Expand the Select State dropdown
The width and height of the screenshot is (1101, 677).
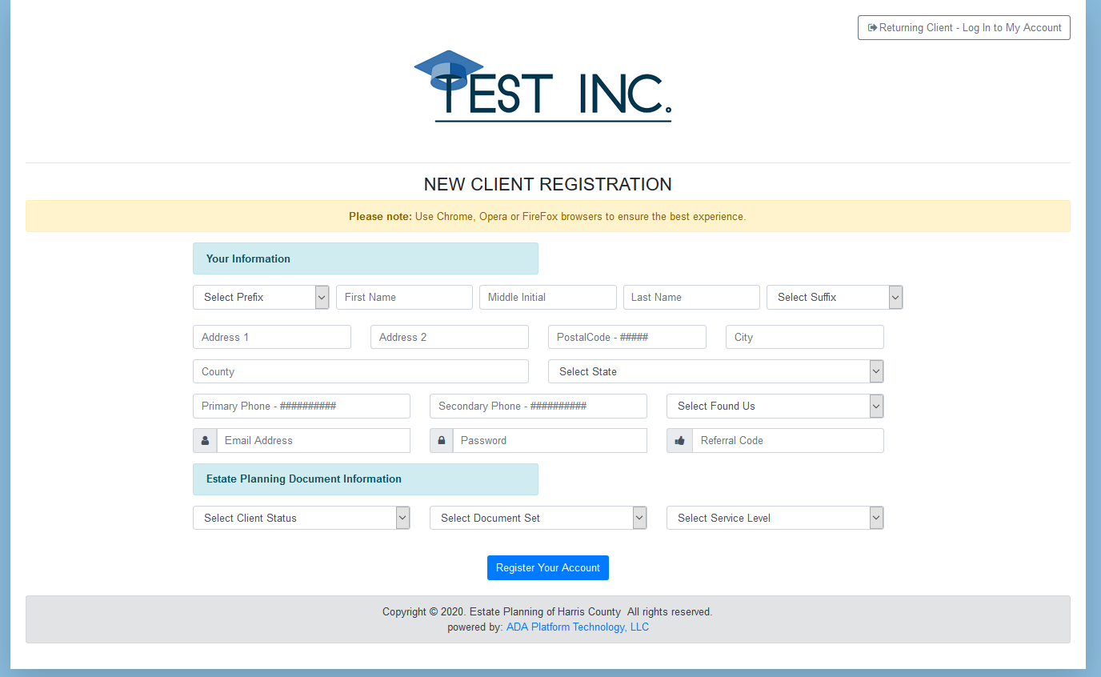(715, 371)
